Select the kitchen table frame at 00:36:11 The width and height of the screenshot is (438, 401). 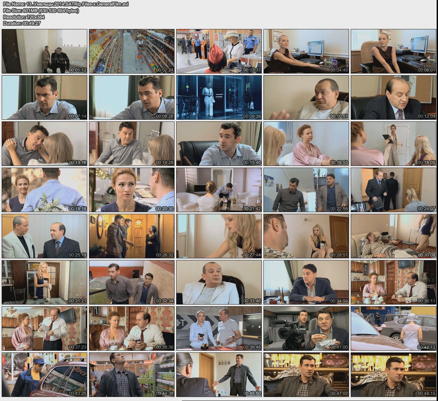(394, 282)
